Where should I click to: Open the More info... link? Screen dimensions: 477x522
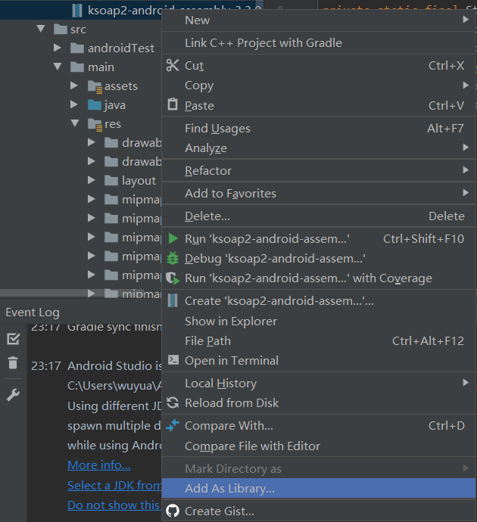click(x=99, y=465)
